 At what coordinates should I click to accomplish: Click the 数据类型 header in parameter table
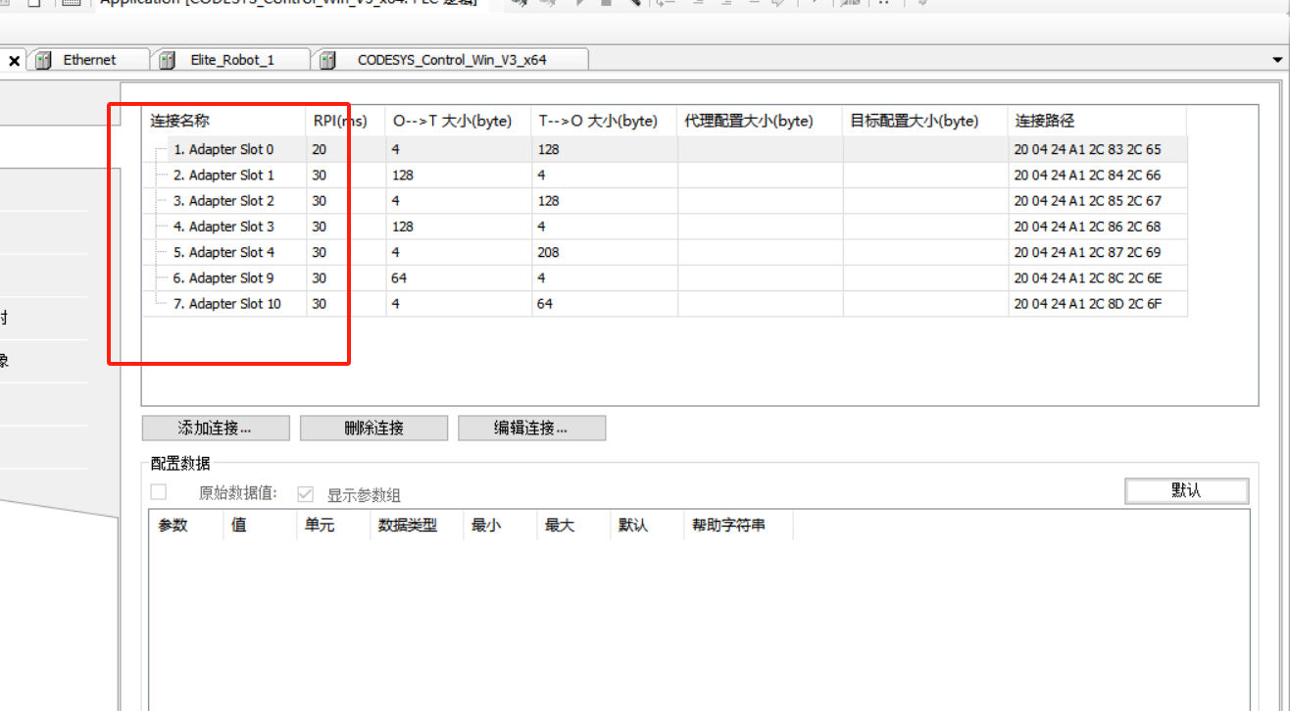[x=408, y=526]
